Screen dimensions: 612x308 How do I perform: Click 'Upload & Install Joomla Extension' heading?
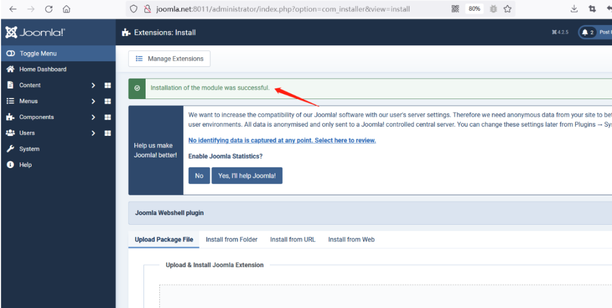[x=215, y=265]
